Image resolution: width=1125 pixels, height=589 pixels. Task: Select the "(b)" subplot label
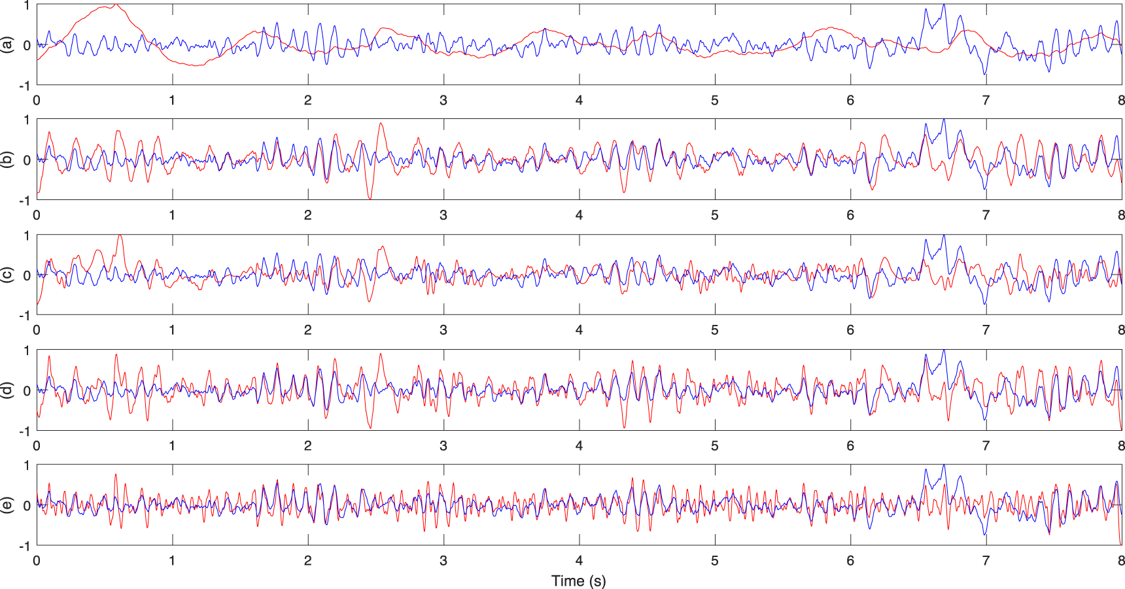(x=7, y=160)
